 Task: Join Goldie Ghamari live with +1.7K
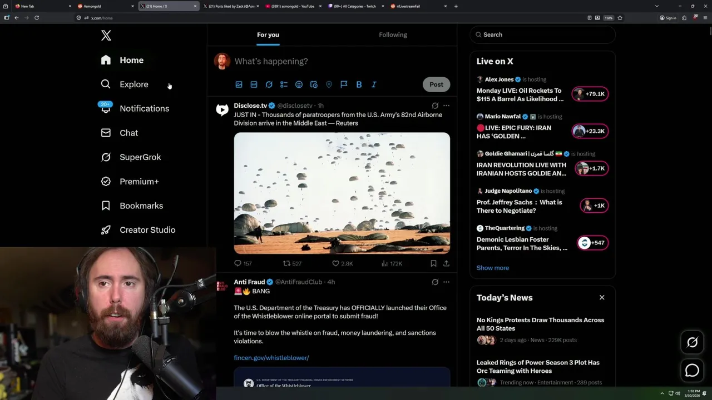pos(592,168)
